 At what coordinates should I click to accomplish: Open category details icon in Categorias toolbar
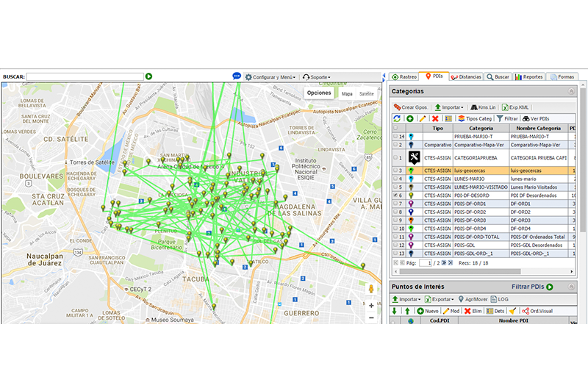click(448, 118)
